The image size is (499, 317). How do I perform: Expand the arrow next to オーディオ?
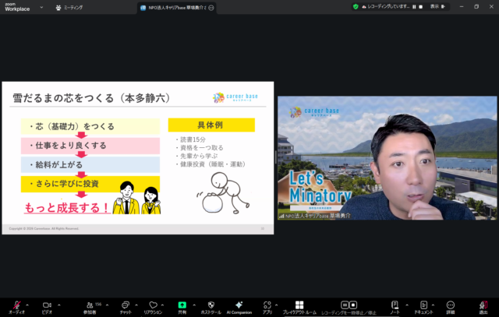pos(27,303)
